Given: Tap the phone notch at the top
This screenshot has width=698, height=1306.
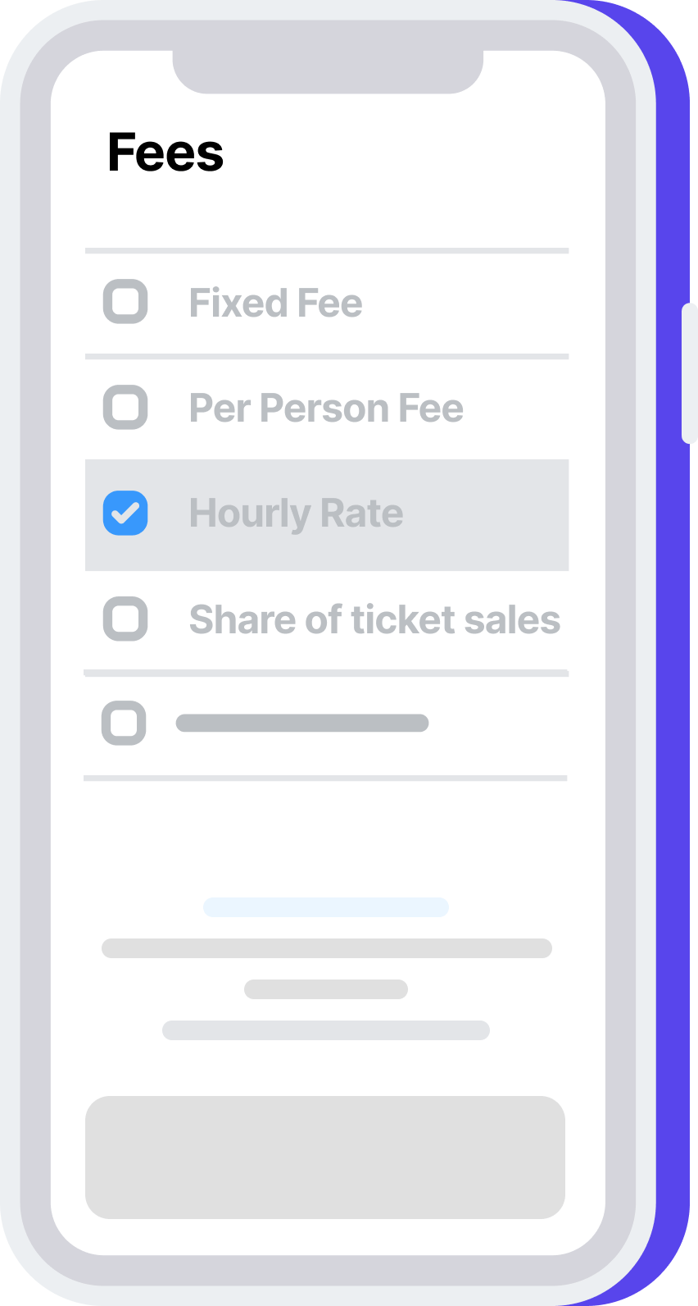Looking at the screenshot, I should 328,72.
